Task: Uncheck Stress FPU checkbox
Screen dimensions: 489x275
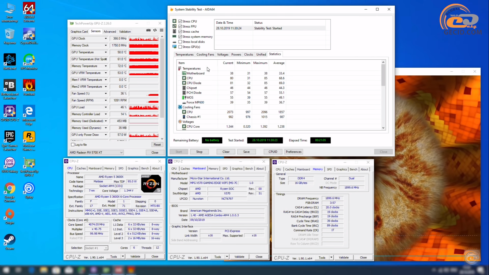Action: 180,26
